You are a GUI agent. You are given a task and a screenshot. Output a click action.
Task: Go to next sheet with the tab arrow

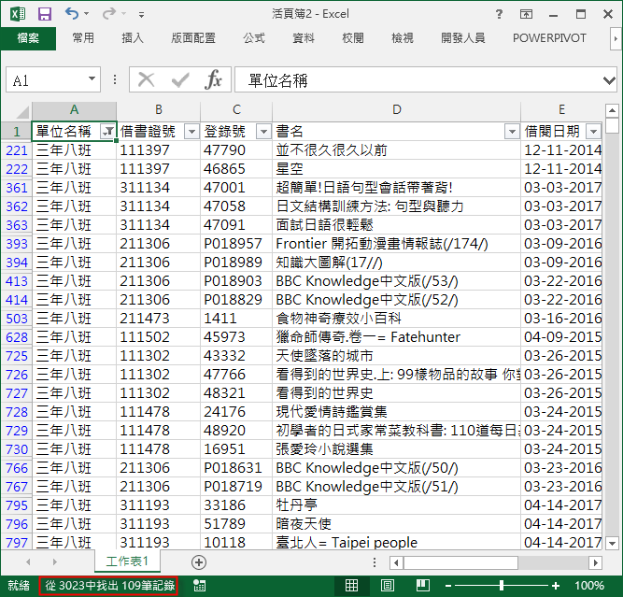[x=55, y=562]
